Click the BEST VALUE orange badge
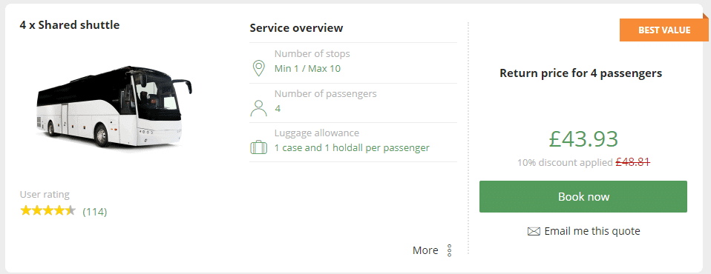The height and width of the screenshot is (274, 711). [664, 30]
